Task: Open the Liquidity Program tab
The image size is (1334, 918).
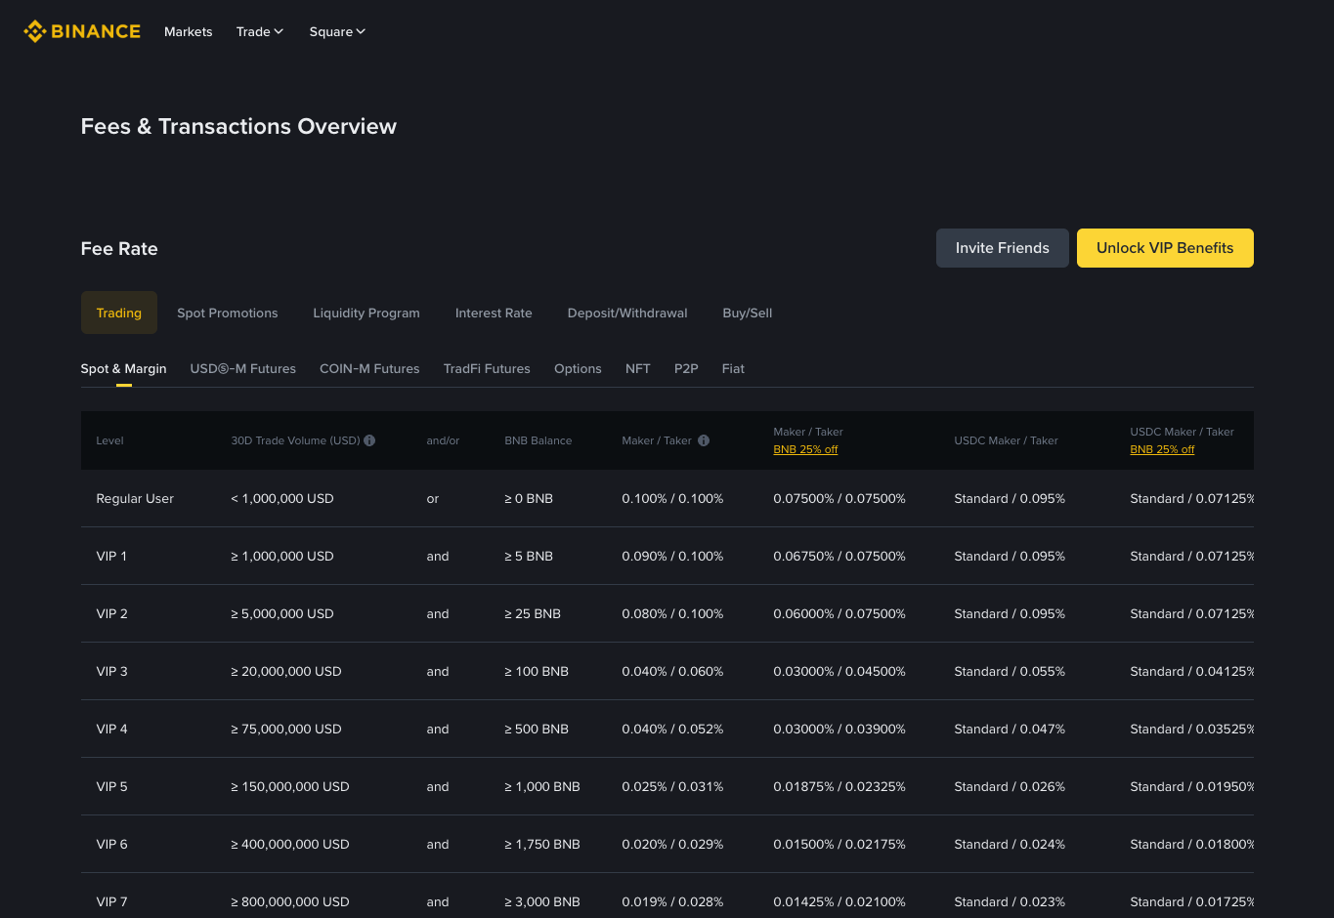Action: point(366,313)
